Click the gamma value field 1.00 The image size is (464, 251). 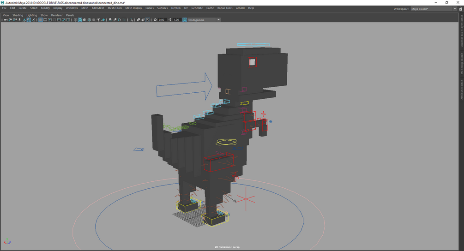tap(177, 20)
